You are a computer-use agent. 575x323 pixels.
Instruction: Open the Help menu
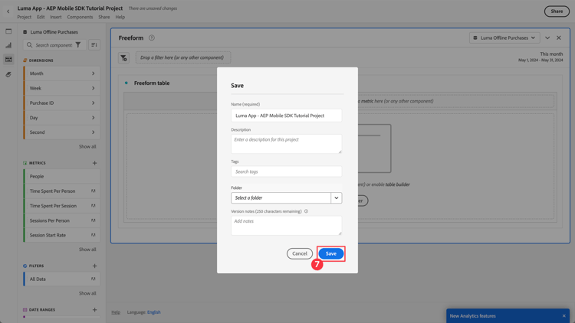click(x=120, y=17)
